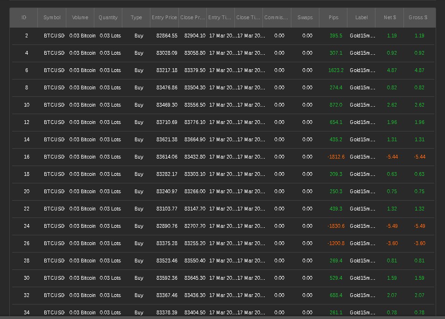
Task: Click the Quantity column header
Action: pyautogui.click(x=108, y=18)
